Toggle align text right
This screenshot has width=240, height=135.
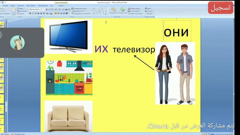coord(61,13)
